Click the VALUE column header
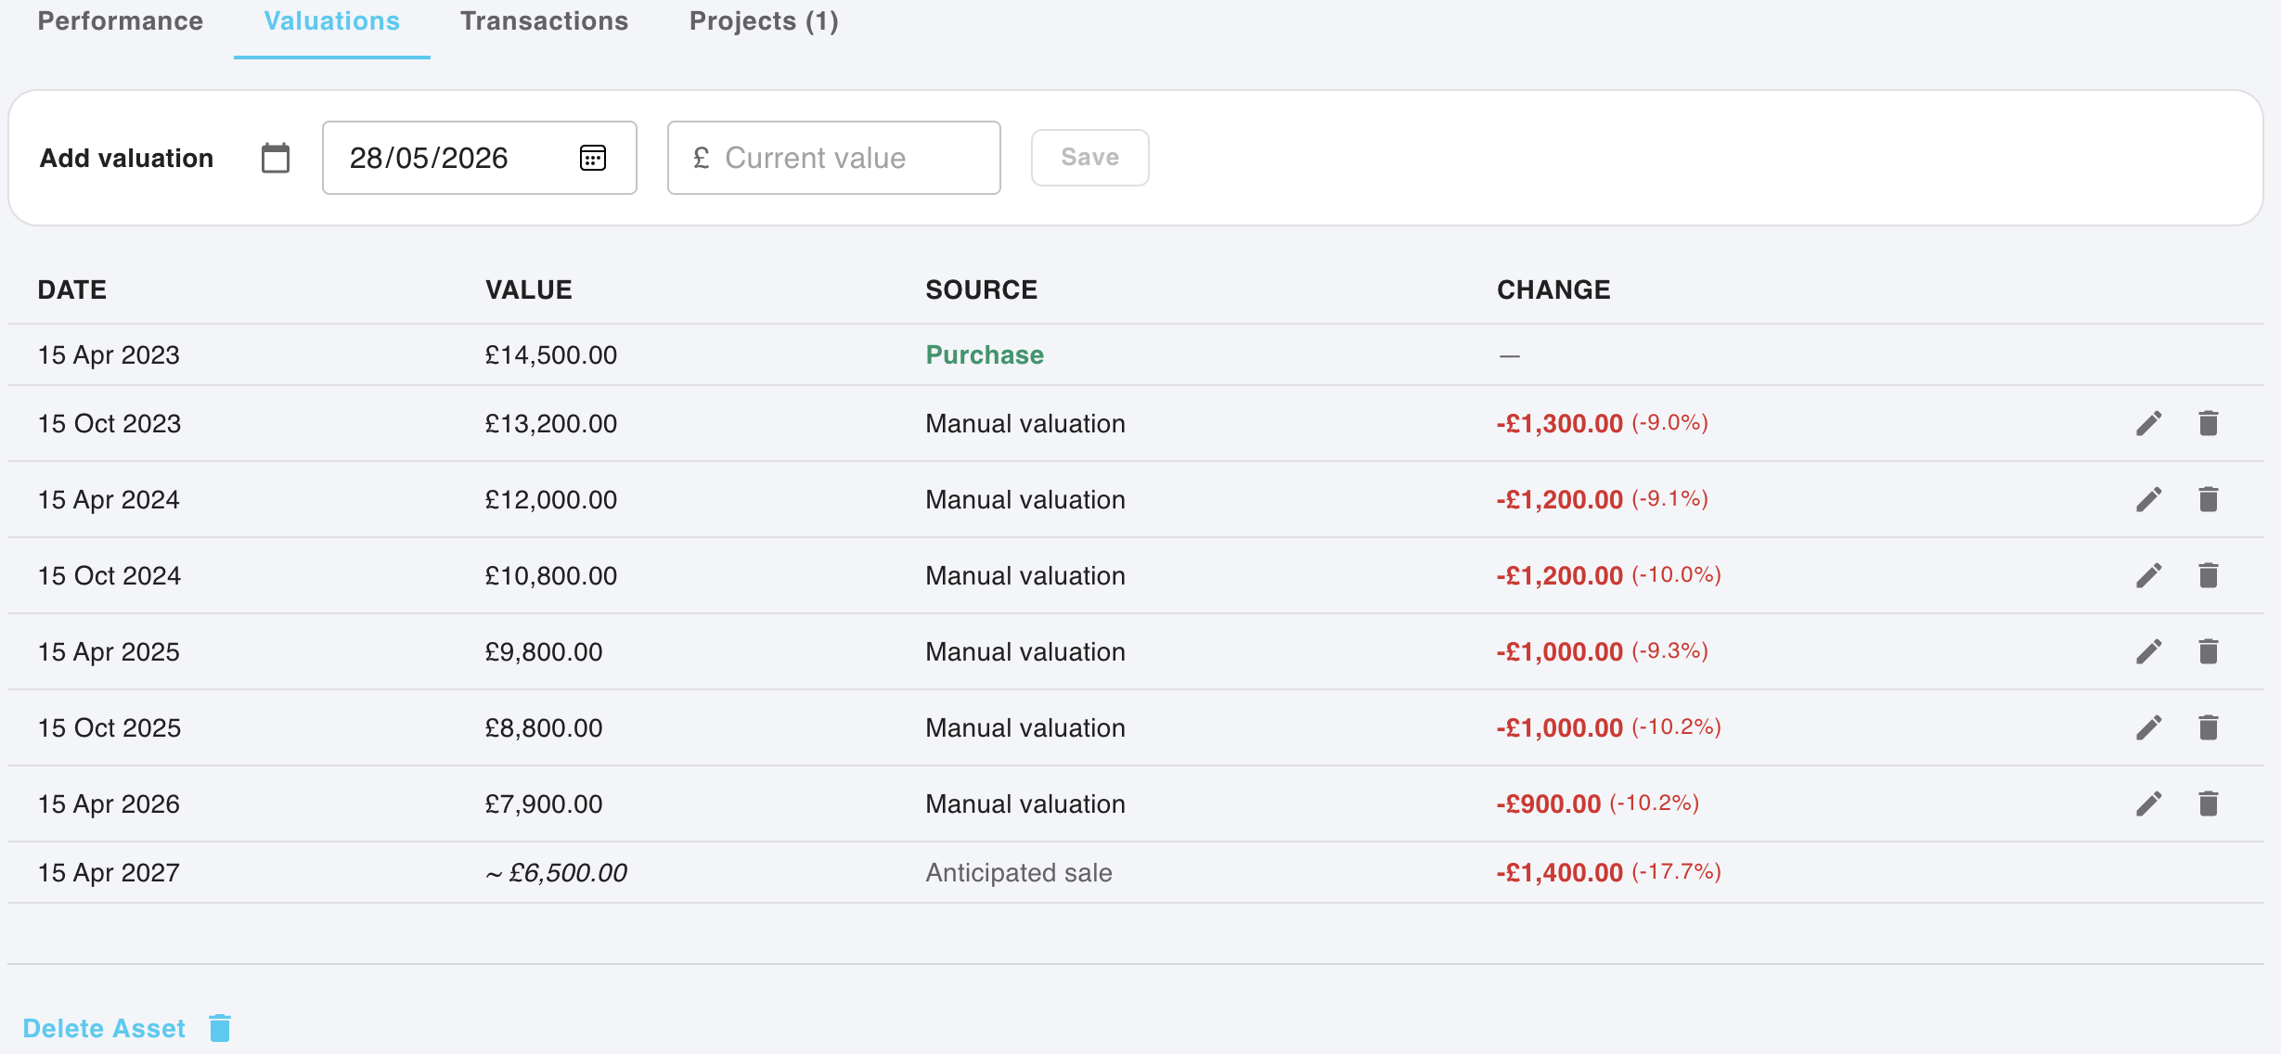This screenshot has width=2281, height=1054. click(529, 290)
